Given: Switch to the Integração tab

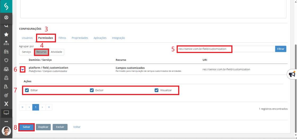Looking at the screenshot, I should (118, 38).
